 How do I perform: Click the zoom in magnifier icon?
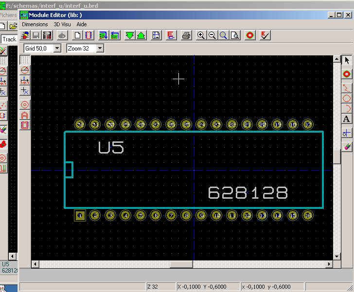click(x=201, y=35)
